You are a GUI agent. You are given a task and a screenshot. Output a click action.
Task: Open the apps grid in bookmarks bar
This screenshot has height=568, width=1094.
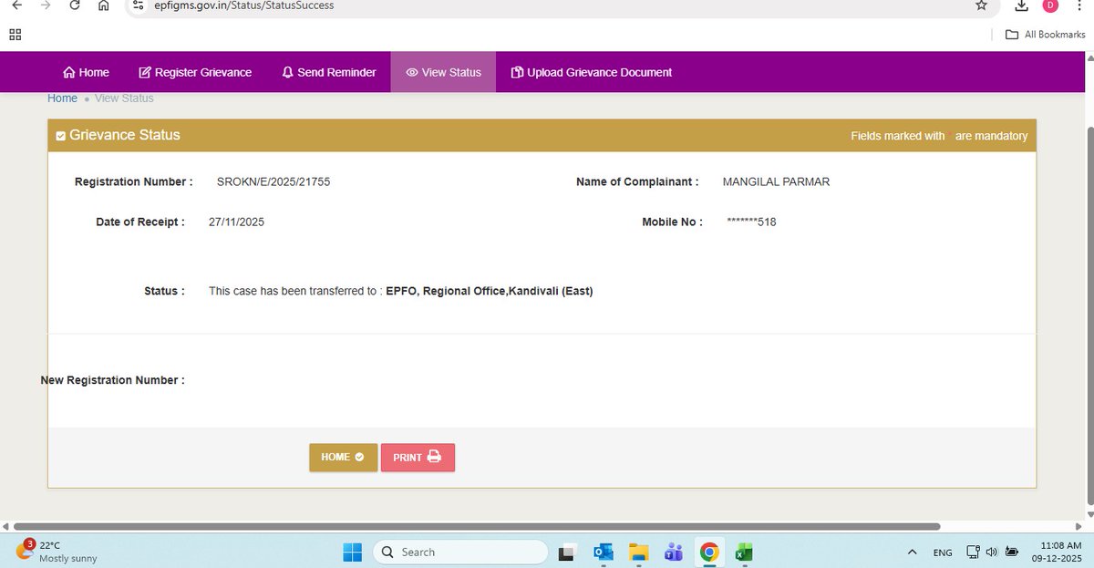point(15,35)
